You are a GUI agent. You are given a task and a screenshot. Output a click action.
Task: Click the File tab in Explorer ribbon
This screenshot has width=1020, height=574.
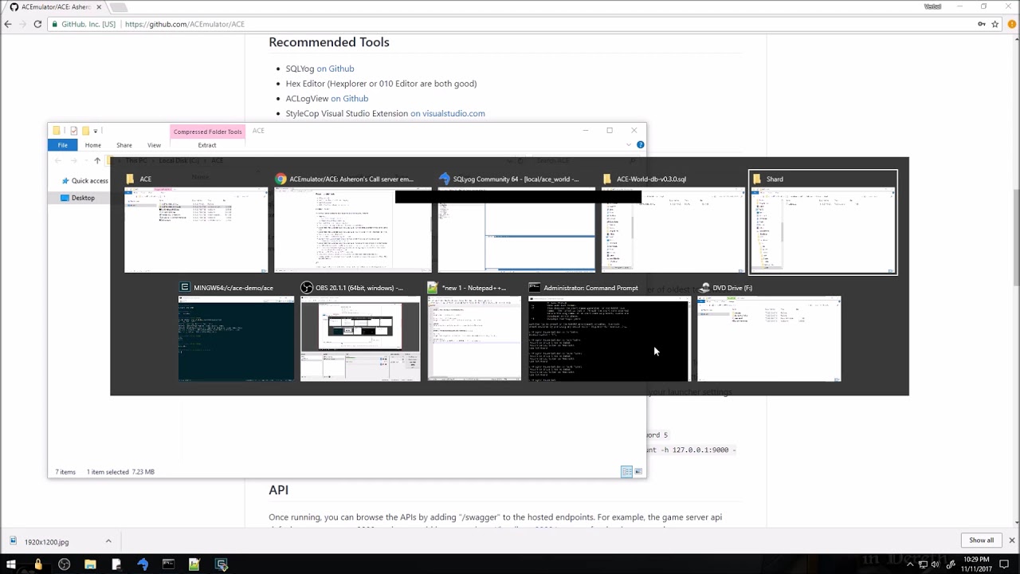(62, 145)
